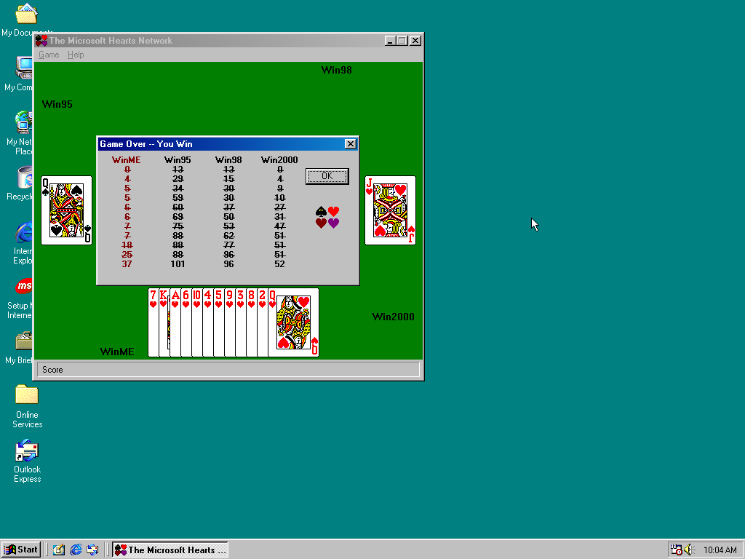Click Win95 column header in score table
745x559 pixels.
[178, 159]
